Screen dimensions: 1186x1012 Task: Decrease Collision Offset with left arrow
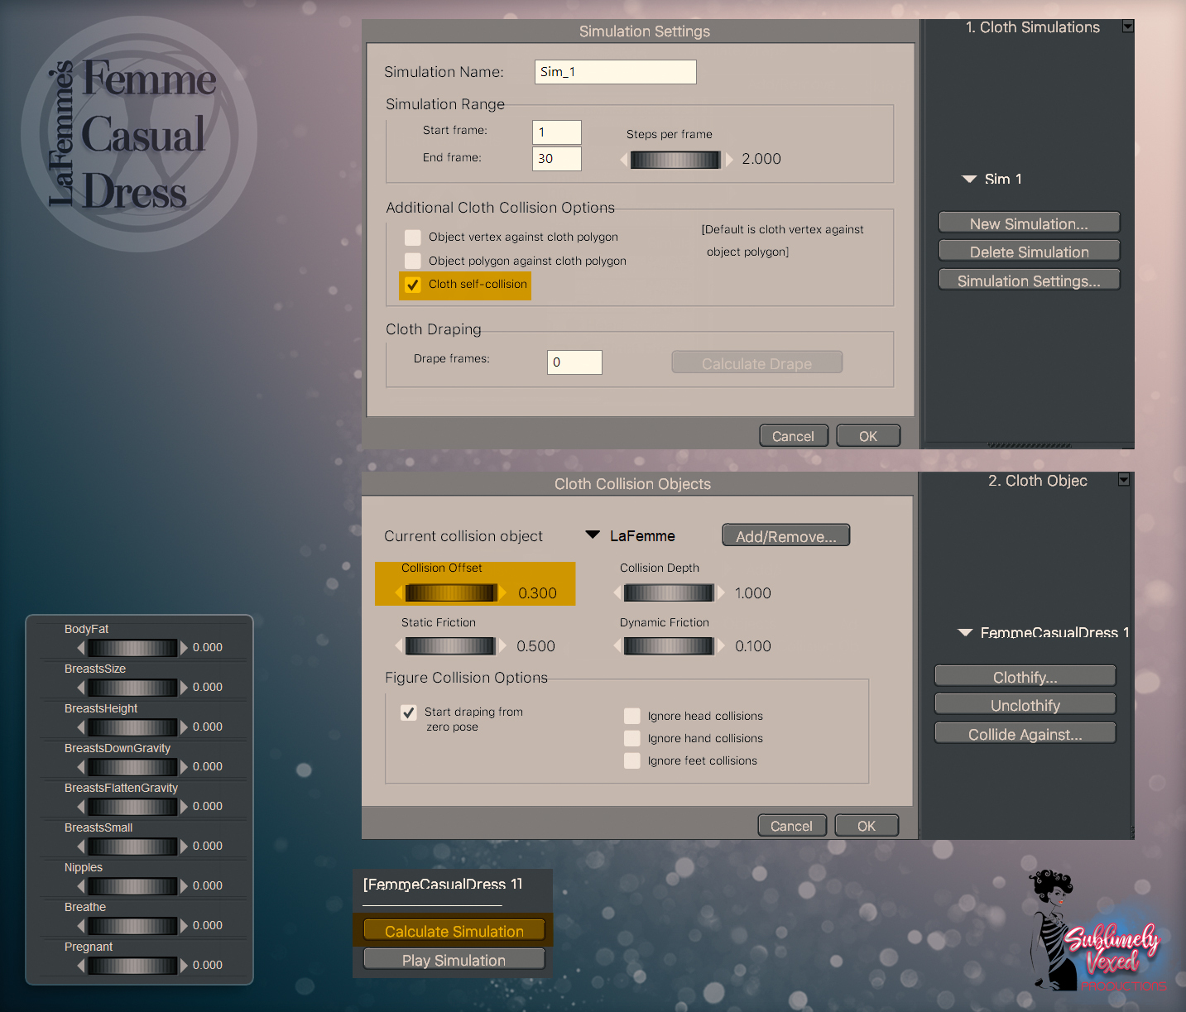click(399, 592)
